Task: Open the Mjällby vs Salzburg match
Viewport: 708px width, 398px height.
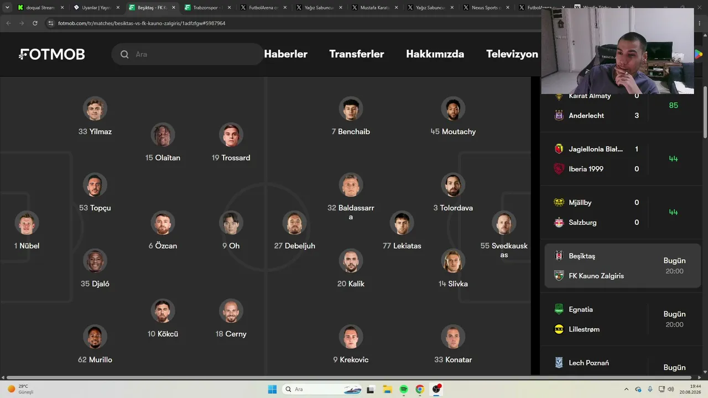Action: pos(623,212)
